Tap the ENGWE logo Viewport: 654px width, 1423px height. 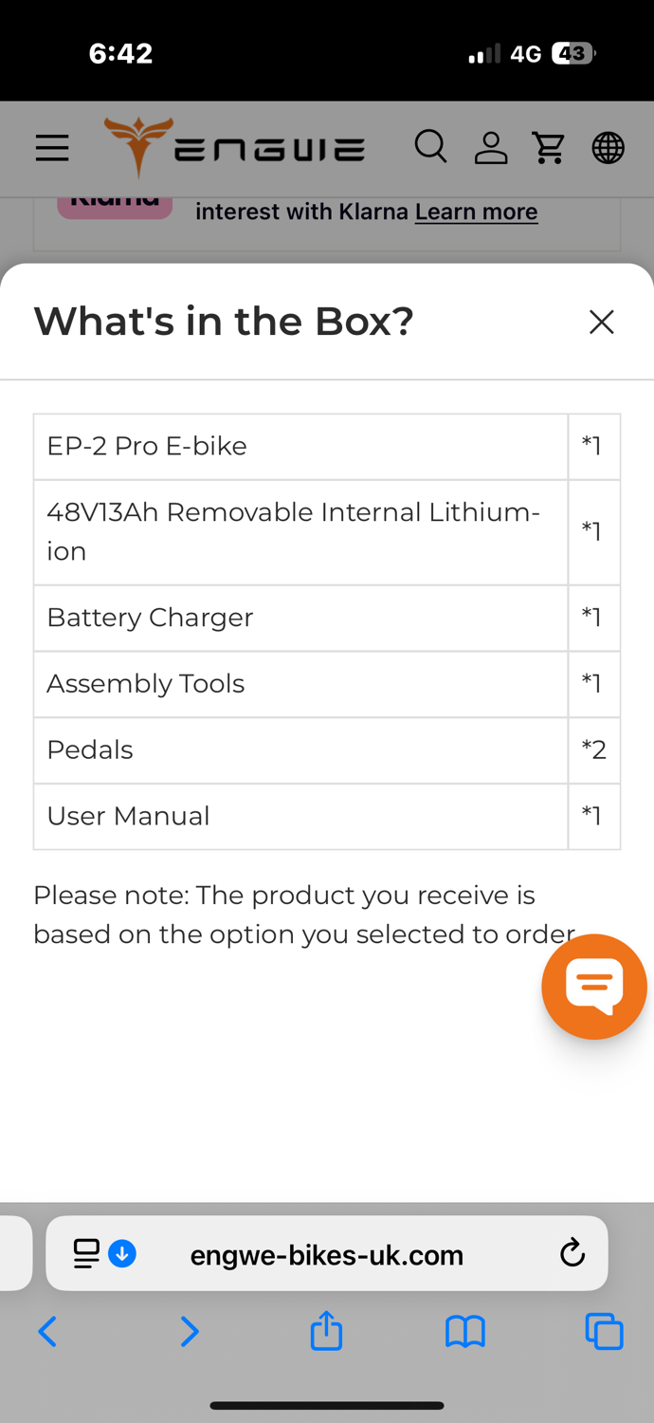click(x=234, y=148)
